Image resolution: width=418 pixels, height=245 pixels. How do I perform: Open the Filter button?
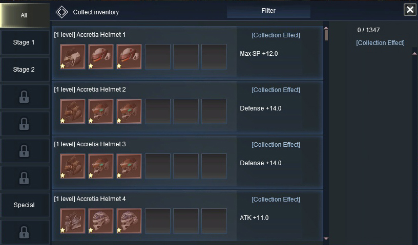pos(268,11)
